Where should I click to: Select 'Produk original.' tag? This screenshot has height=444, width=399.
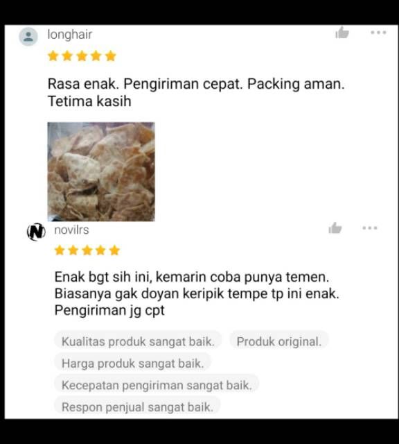279,341
